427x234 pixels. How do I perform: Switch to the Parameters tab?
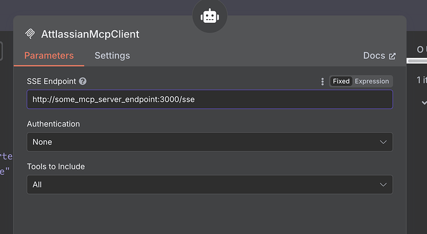[49, 56]
